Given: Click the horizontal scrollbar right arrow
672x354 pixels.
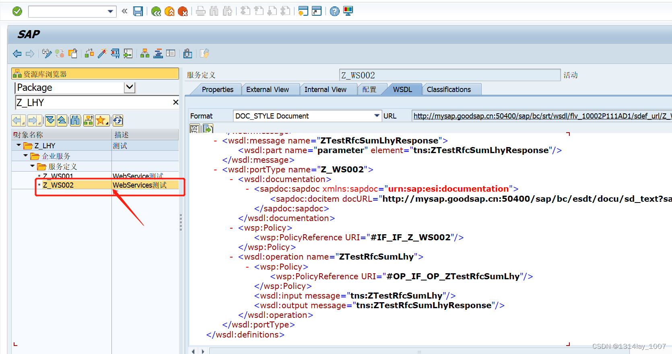Looking at the screenshot, I should [203, 352].
